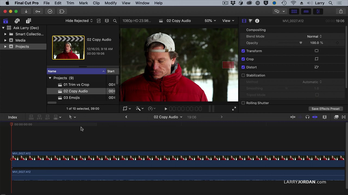Change clip appearance in timeline
The width and height of the screenshot is (348, 195).
(x=325, y=117)
